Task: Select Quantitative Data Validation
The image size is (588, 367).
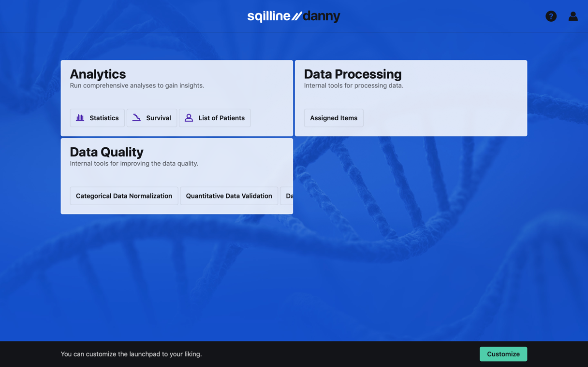Action: pos(229,196)
